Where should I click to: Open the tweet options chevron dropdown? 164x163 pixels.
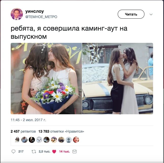[x=151, y=14]
